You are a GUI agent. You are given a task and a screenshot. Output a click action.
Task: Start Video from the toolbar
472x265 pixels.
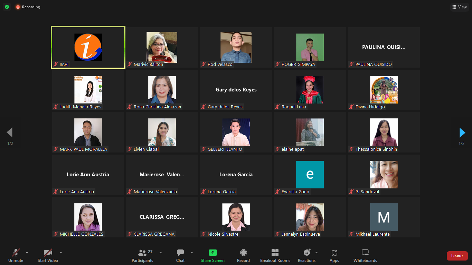(x=48, y=253)
